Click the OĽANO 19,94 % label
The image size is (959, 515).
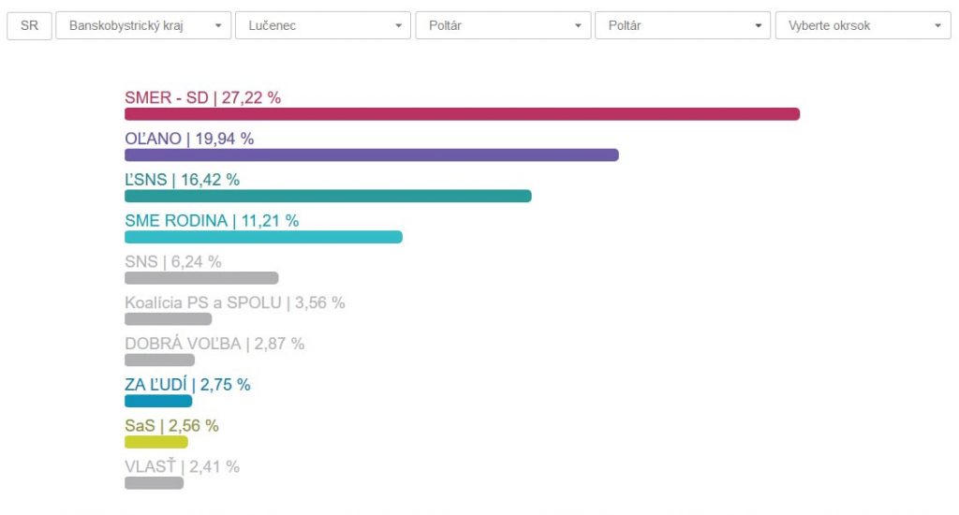189,139
